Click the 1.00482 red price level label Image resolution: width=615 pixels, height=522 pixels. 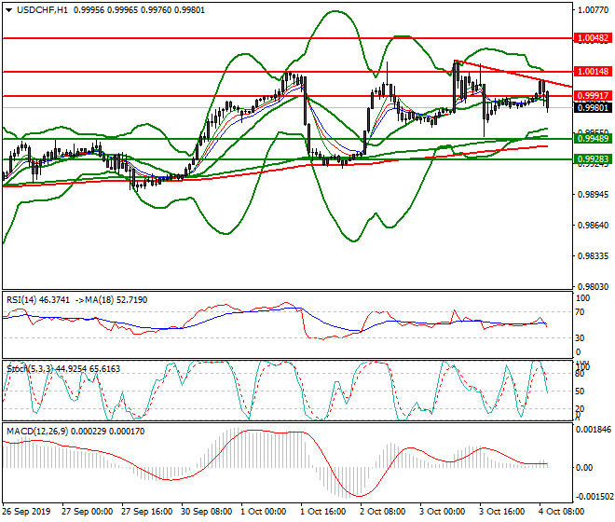[x=593, y=38]
